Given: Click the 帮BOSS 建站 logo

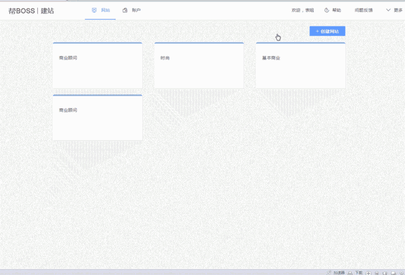Looking at the screenshot, I should 31,11.
